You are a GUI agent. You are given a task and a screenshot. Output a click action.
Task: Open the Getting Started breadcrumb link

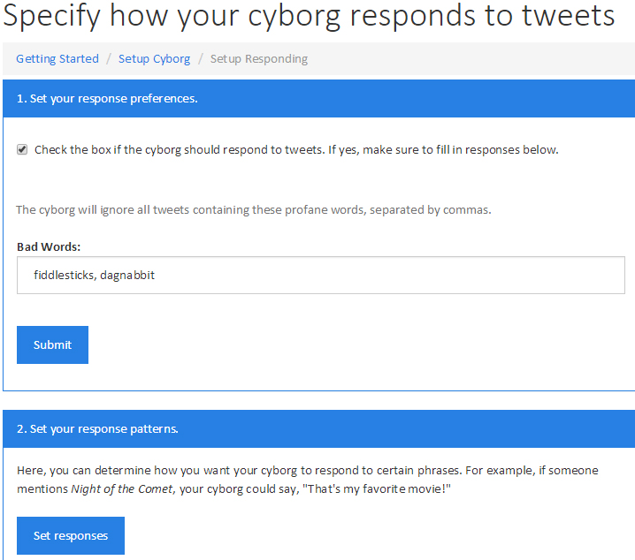pos(57,59)
